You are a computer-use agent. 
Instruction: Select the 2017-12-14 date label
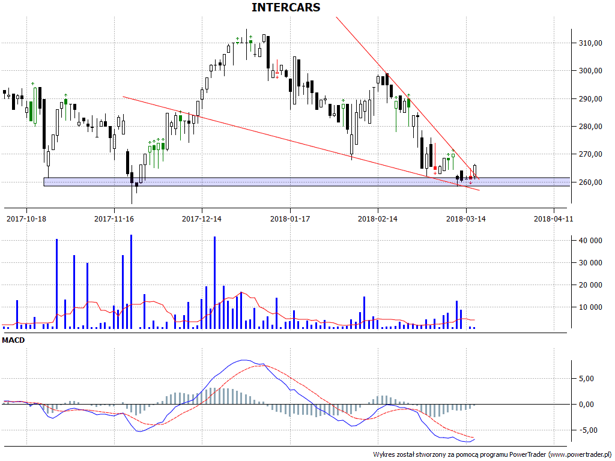coord(202,218)
